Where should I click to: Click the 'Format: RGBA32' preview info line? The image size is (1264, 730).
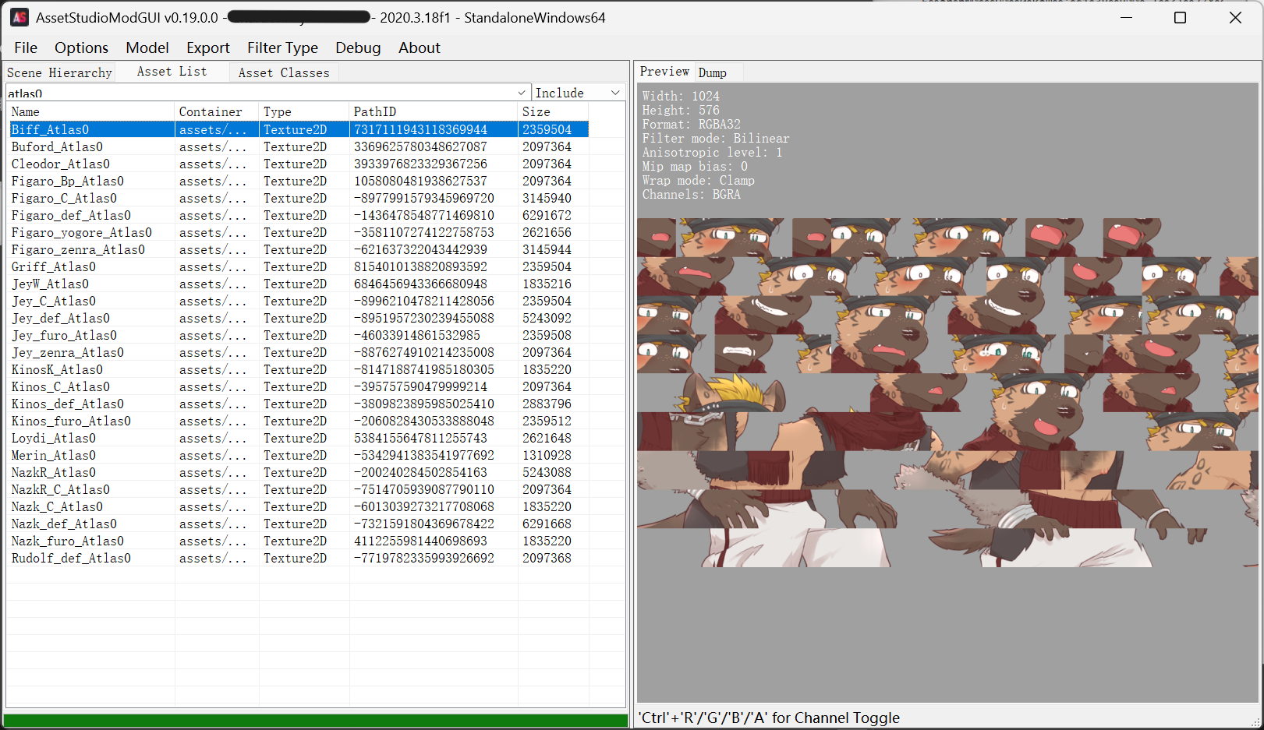691,124
